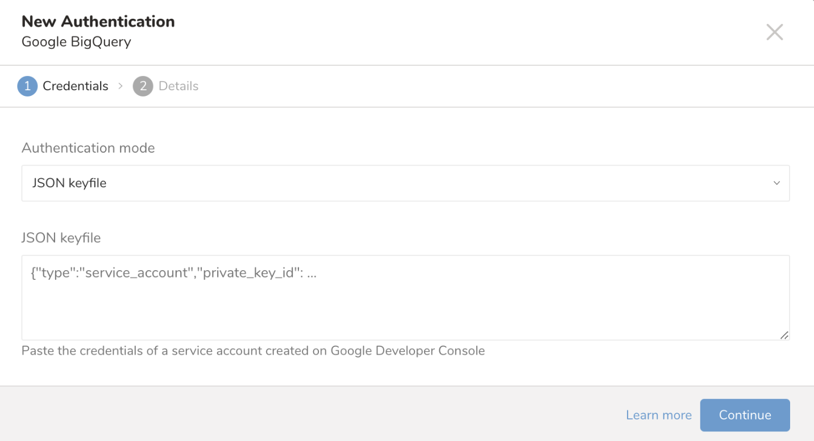Click the step 1 number badge
The height and width of the screenshot is (441, 814).
(x=27, y=86)
